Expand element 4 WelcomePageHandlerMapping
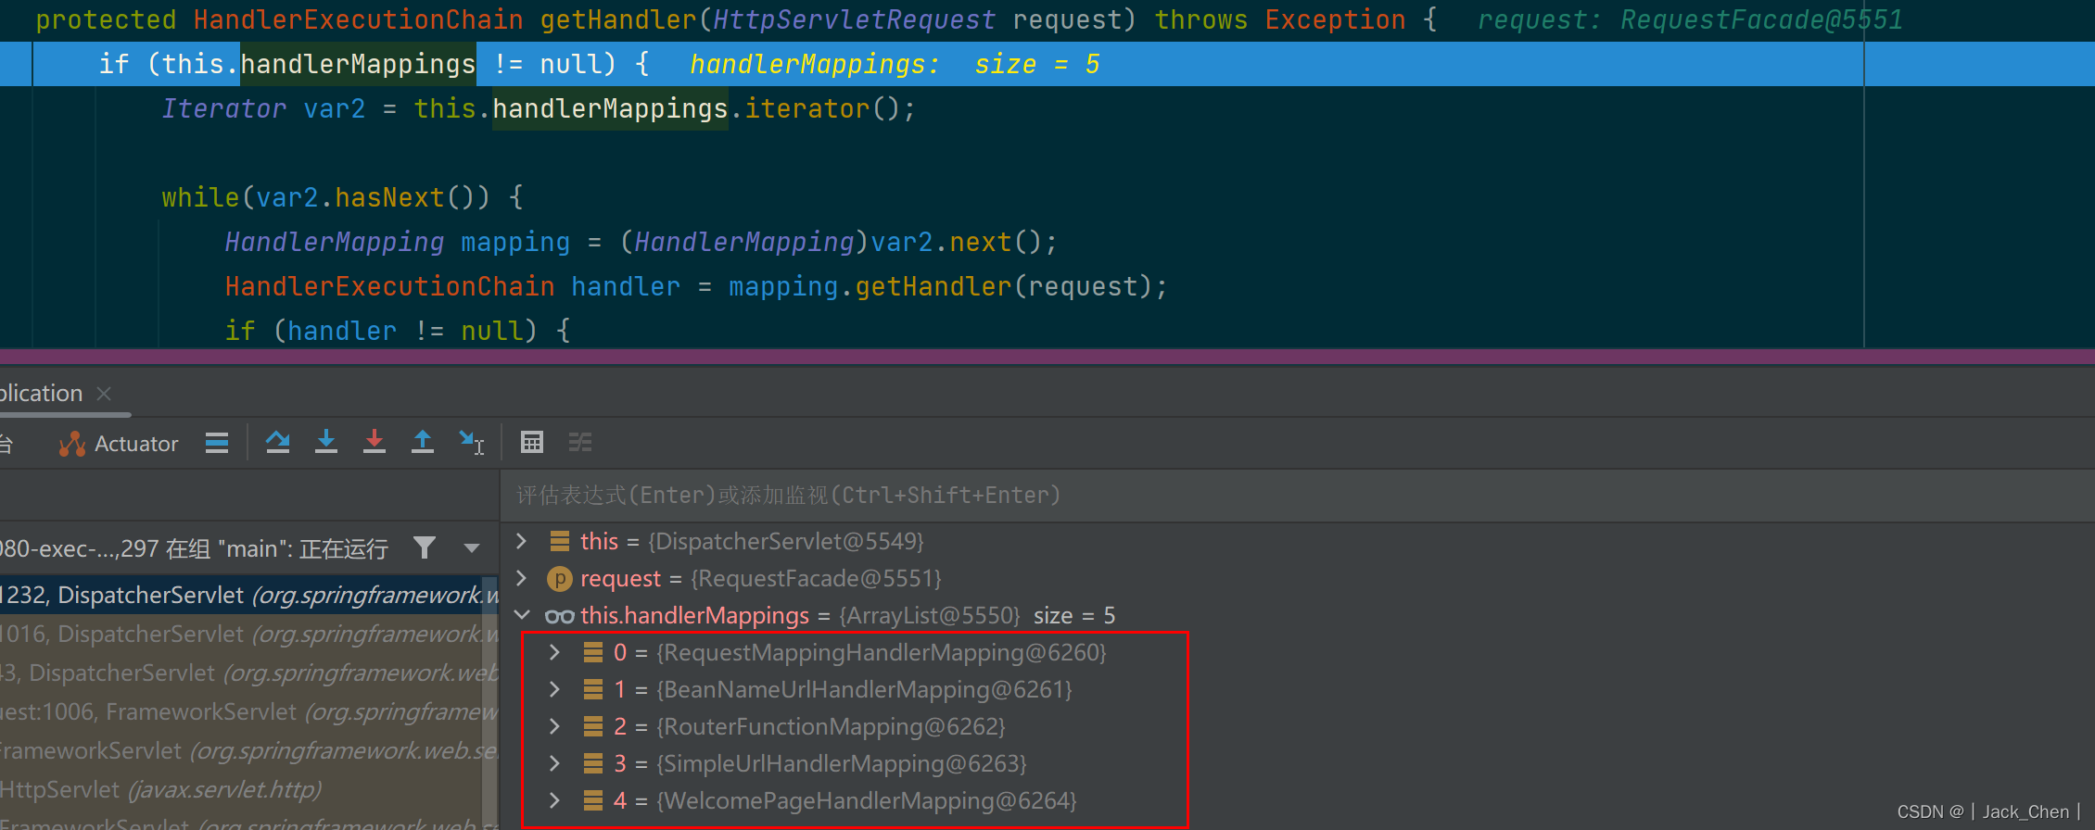The width and height of the screenshot is (2095, 830). (554, 800)
